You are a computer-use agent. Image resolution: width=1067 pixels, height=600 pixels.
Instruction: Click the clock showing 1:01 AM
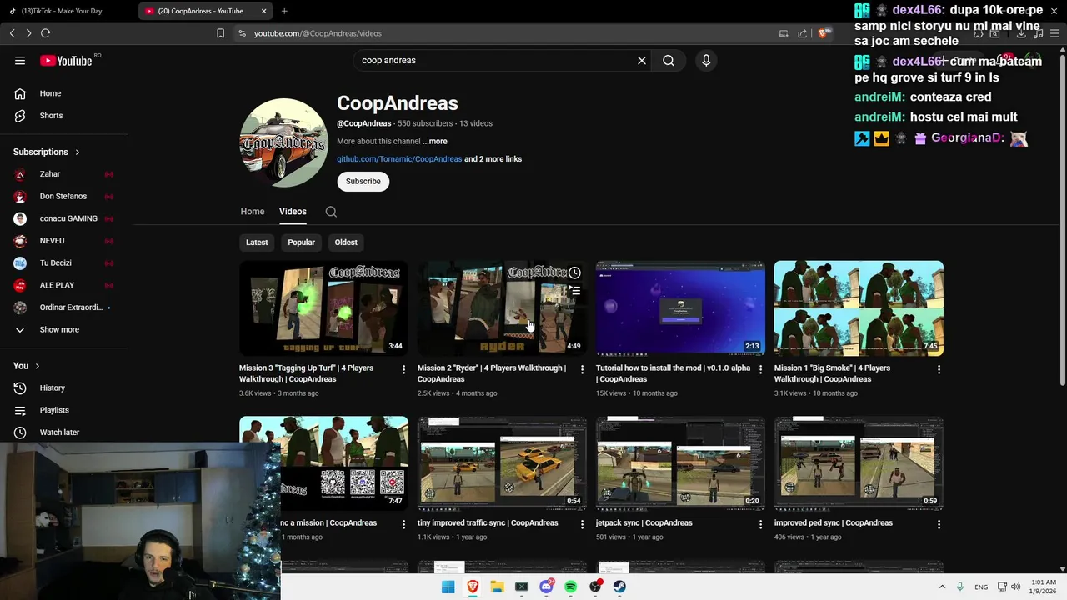(x=1044, y=582)
